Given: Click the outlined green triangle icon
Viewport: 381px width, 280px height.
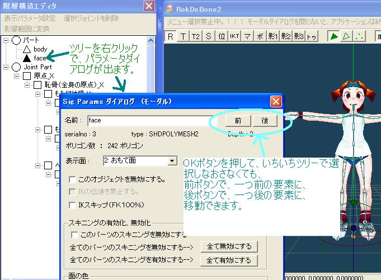Looking at the screenshot, I should [x=347, y=37].
